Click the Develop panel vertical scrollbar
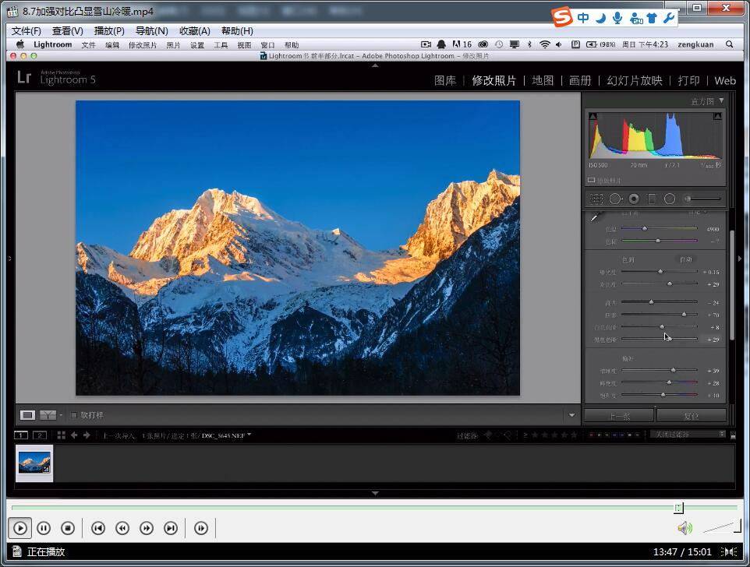Screen dimensions: 750x567 coord(732,285)
